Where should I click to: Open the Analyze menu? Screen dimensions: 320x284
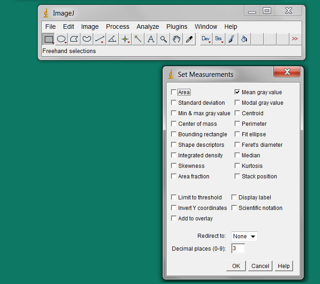tap(148, 27)
